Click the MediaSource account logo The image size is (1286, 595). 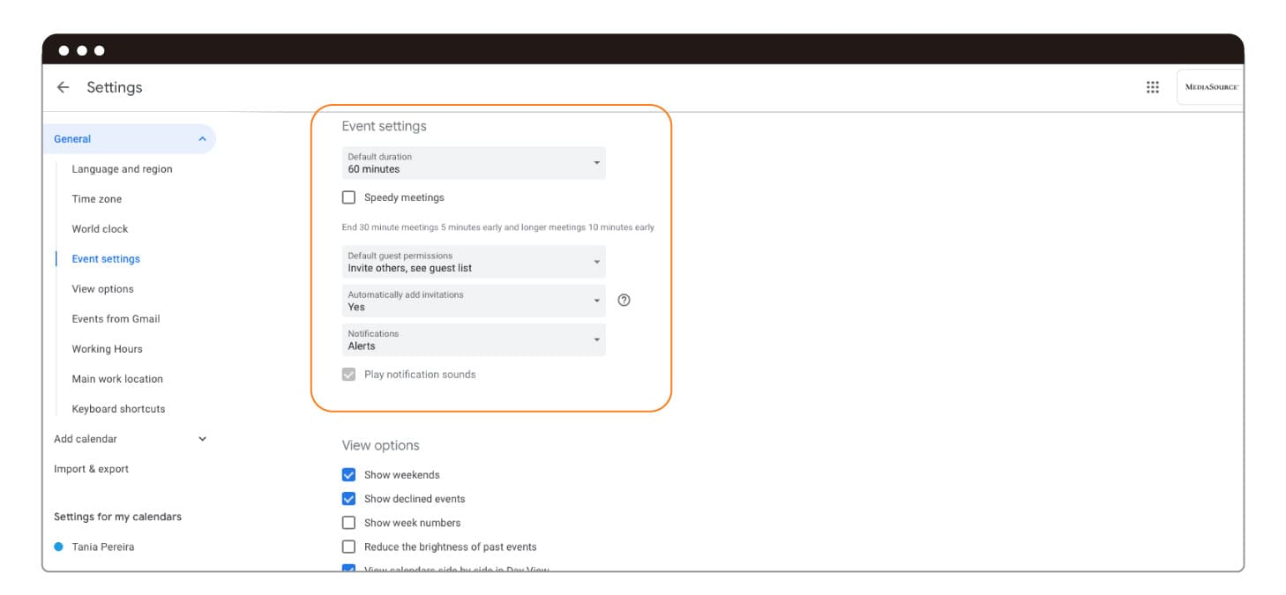coord(1210,87)
